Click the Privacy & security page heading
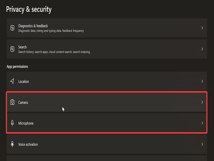This screenshot has height=161, width=214. tap(29, 9)
